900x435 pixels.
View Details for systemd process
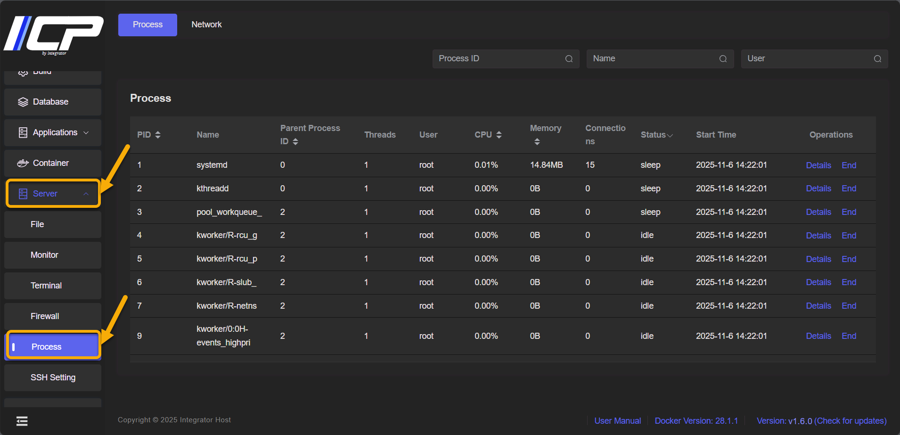[x=818, y=165]
